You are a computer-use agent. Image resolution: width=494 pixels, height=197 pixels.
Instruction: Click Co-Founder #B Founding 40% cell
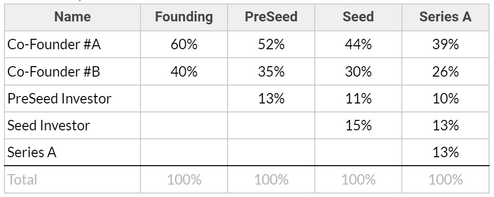tap(184, 72)
